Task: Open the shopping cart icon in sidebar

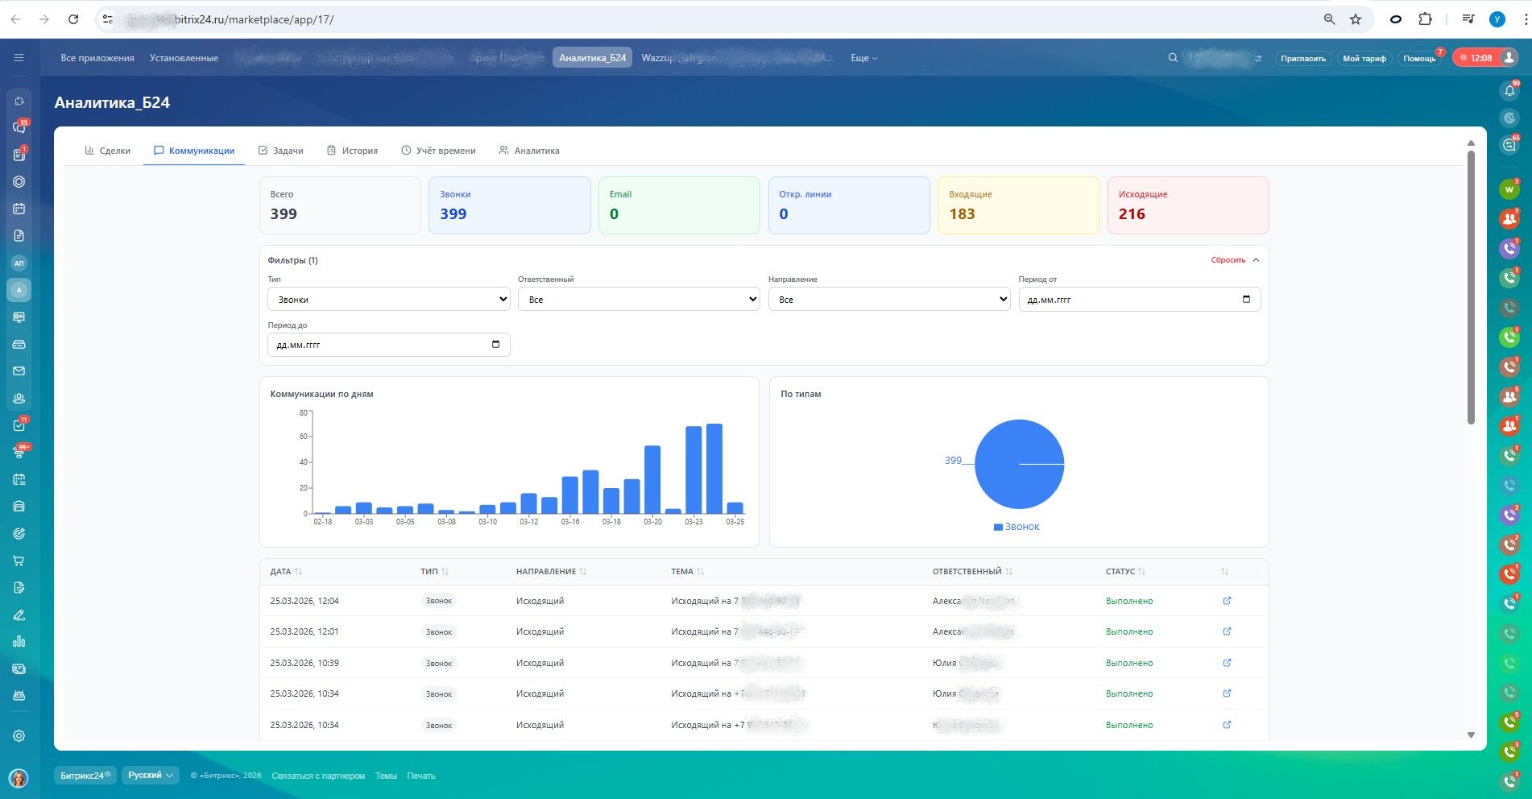Action: (x=19, y=561)
